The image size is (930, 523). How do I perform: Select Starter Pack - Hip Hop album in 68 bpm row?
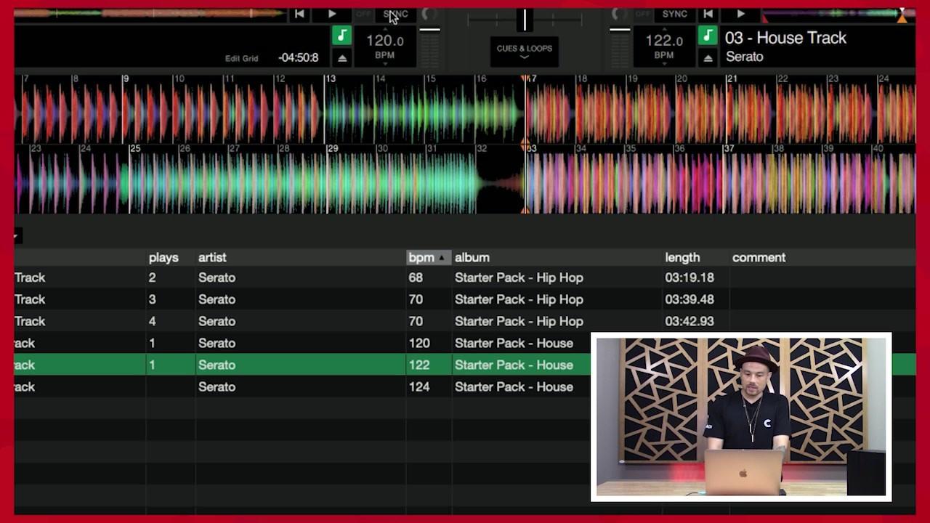point(519,277)
